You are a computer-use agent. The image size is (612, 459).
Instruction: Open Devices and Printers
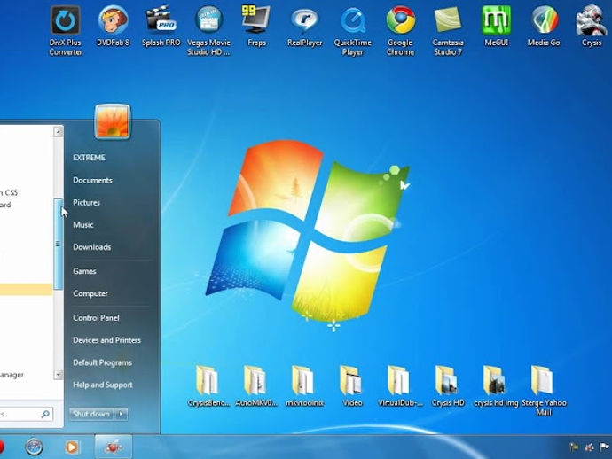tap(107, 340)
